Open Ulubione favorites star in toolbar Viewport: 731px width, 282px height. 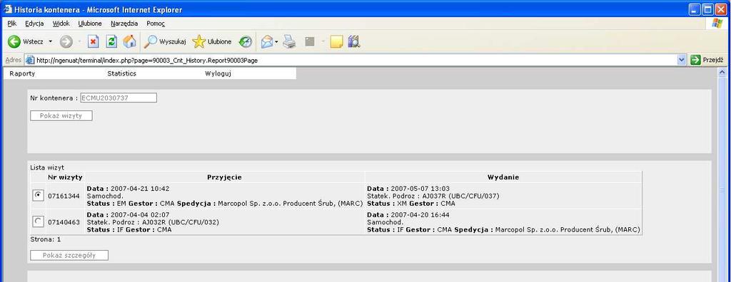click(x=212, y=42)
